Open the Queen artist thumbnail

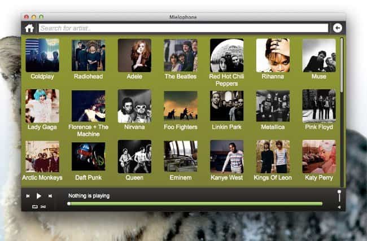tap(134, 156)
